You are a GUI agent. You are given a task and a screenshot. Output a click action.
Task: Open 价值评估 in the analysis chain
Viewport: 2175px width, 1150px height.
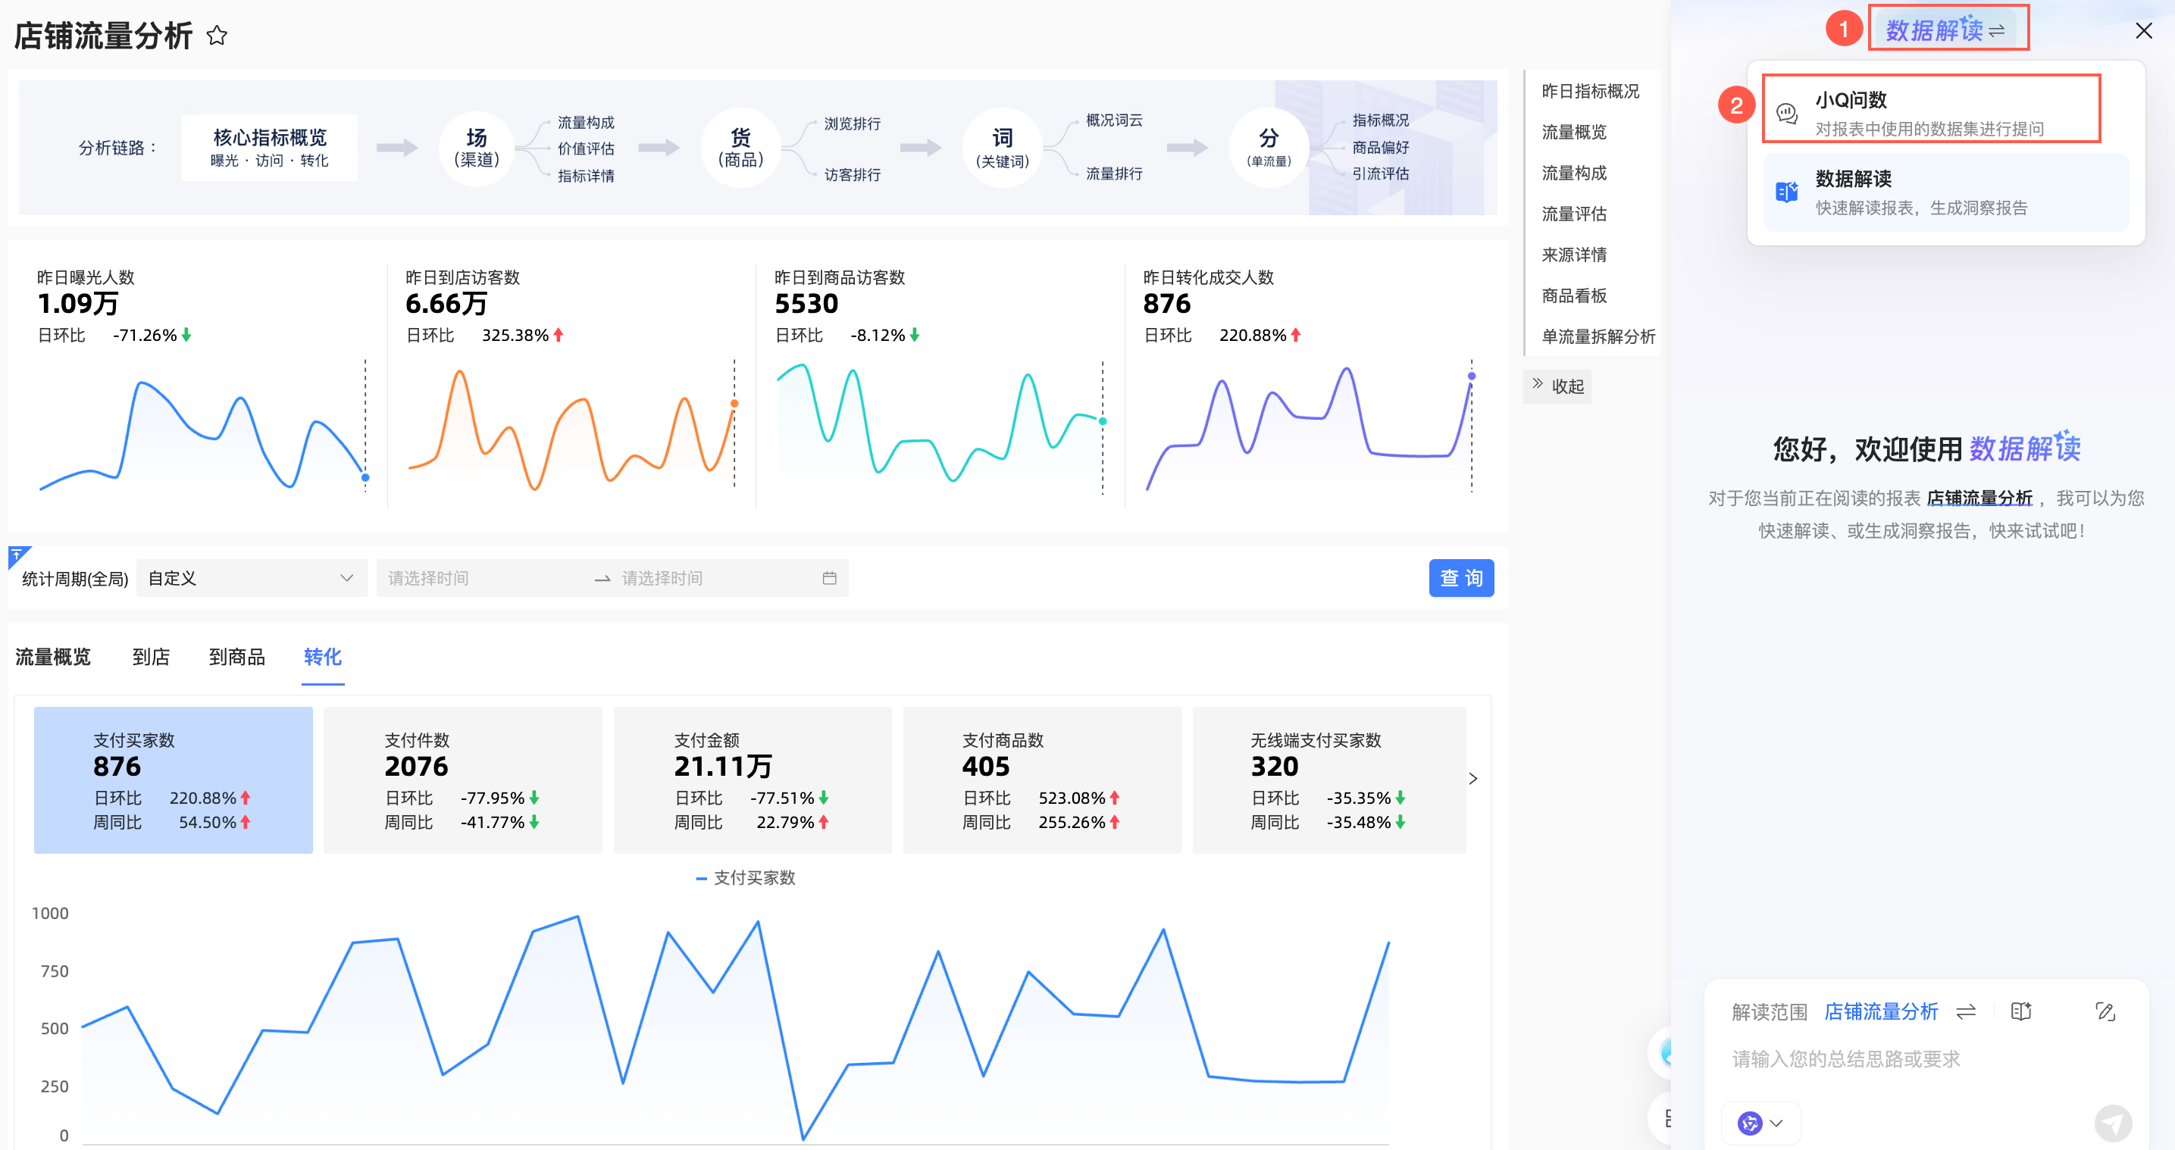(x=586, y=148)
